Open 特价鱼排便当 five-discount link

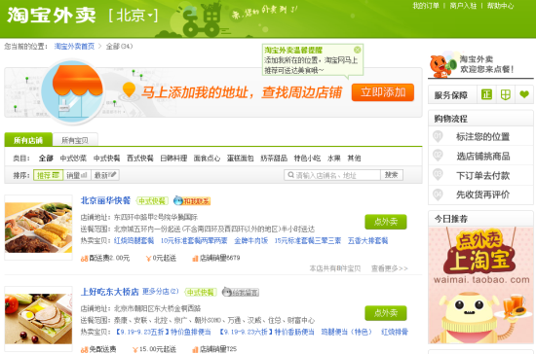click(x=163, y=332)
